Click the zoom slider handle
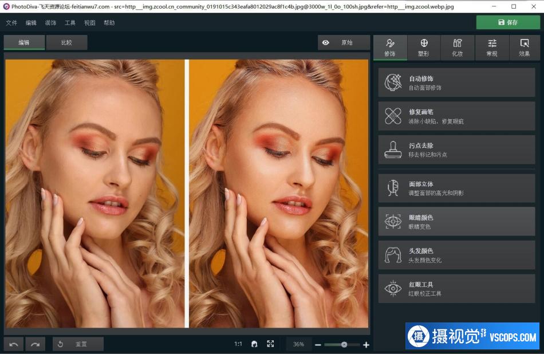Screen dimensions: 544x354 pos(344,345)
